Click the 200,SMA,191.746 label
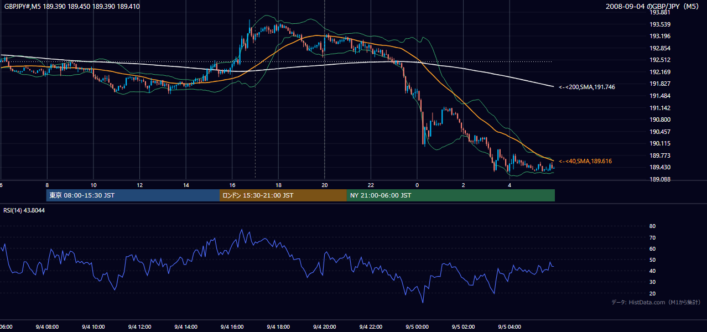The width and height of the screenshot is (707, 332). click(587, 87)
